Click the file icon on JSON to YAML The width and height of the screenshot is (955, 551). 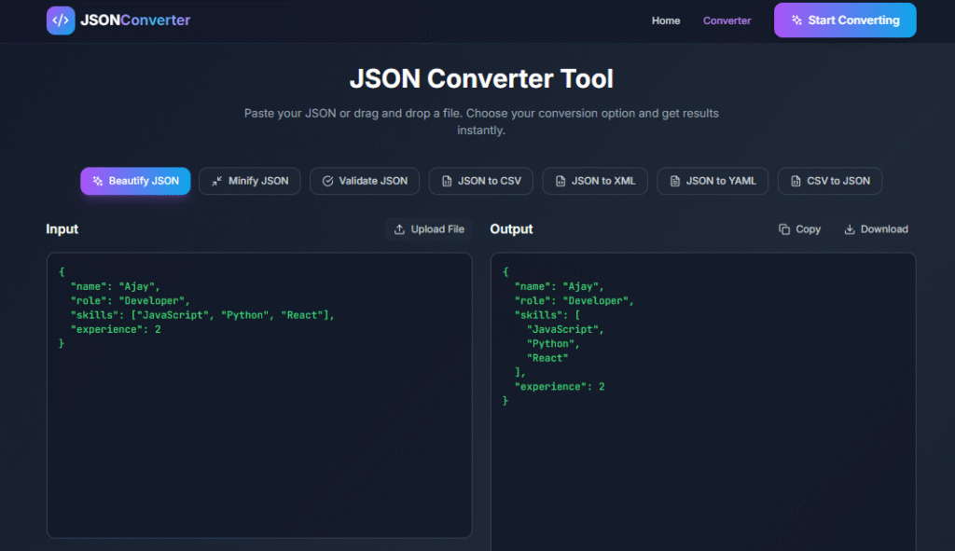674,181
